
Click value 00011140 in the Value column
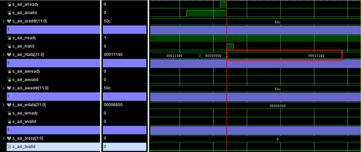coord(113,55)
